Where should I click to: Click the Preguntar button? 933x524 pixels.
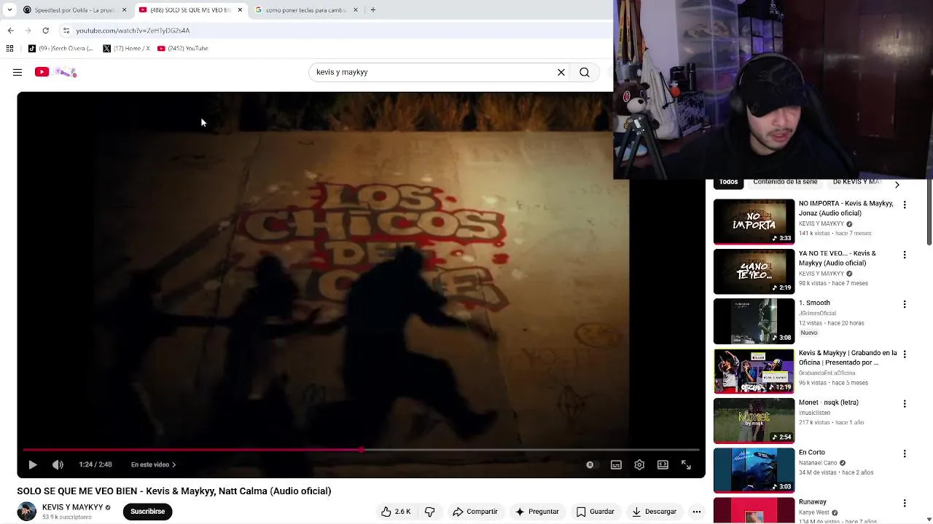(x=536, y=512)
